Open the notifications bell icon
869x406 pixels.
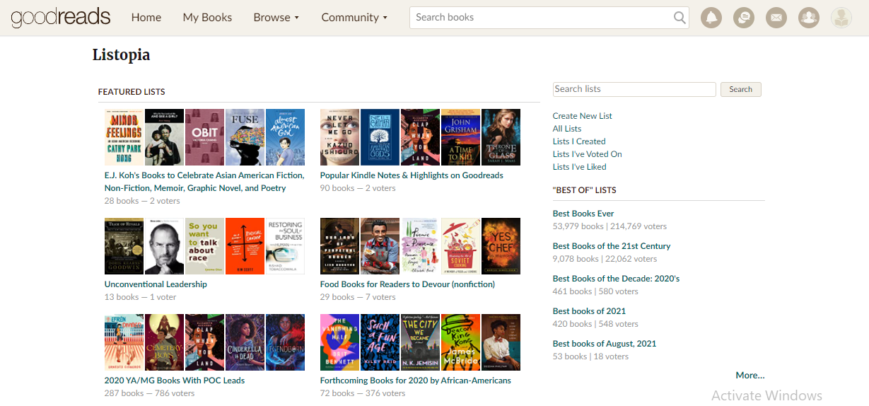(x=711, y=18)
